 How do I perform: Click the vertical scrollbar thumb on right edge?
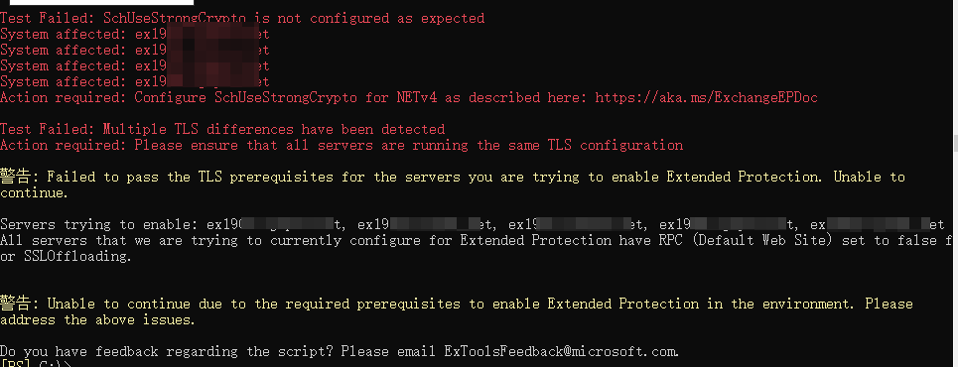955,144
